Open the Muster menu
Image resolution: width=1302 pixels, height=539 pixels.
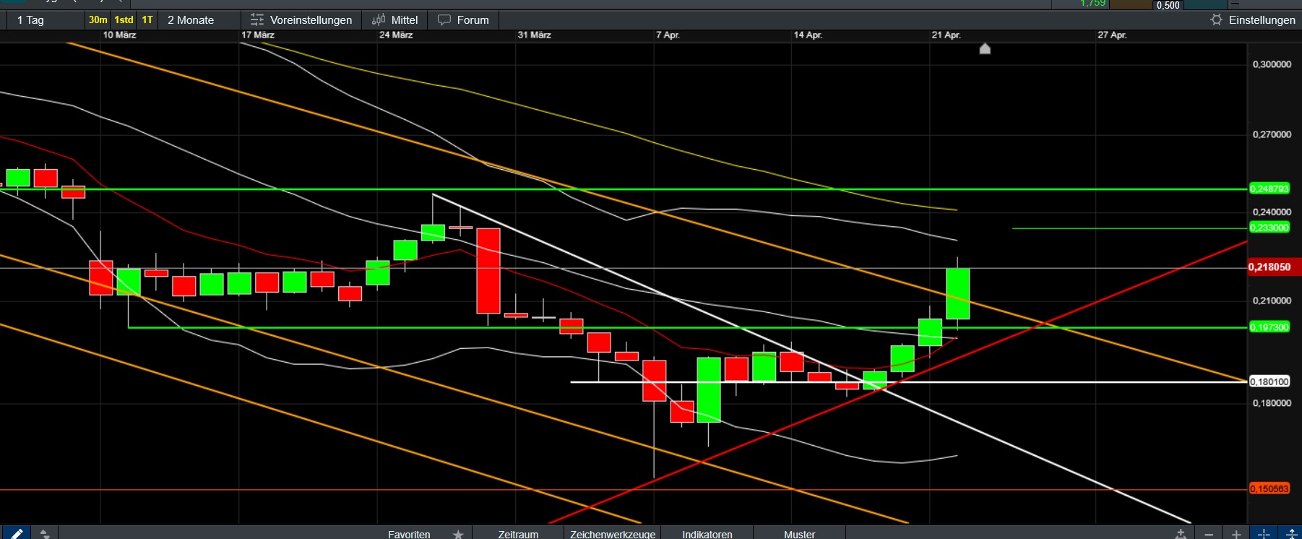[799, 535]
